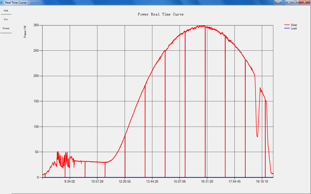The image size is (311, 194).
Task: Close the Real Time Curve window
Action: (x=304, y=2)
